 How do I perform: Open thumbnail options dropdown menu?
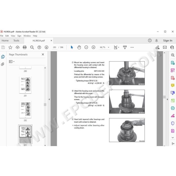[x=12, y=62]
